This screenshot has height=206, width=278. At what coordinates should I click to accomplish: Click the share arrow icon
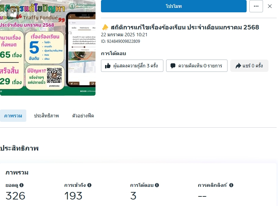click(x=238, y=66)
